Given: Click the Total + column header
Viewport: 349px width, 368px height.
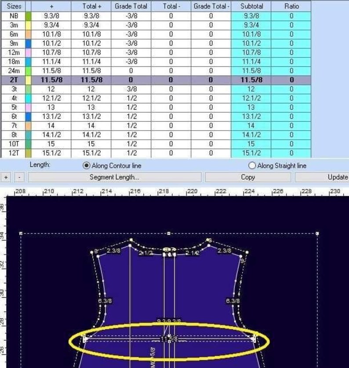Looking at the screenshot, I should coord(91,6).
